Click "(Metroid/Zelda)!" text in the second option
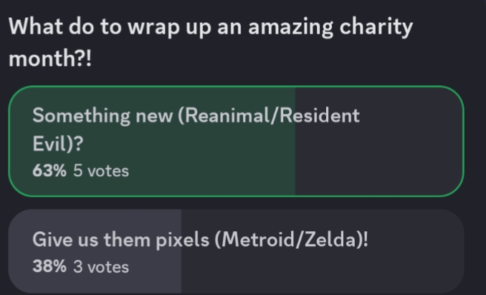The height and width of the screenshot is (295, 486). click(292, 241)
